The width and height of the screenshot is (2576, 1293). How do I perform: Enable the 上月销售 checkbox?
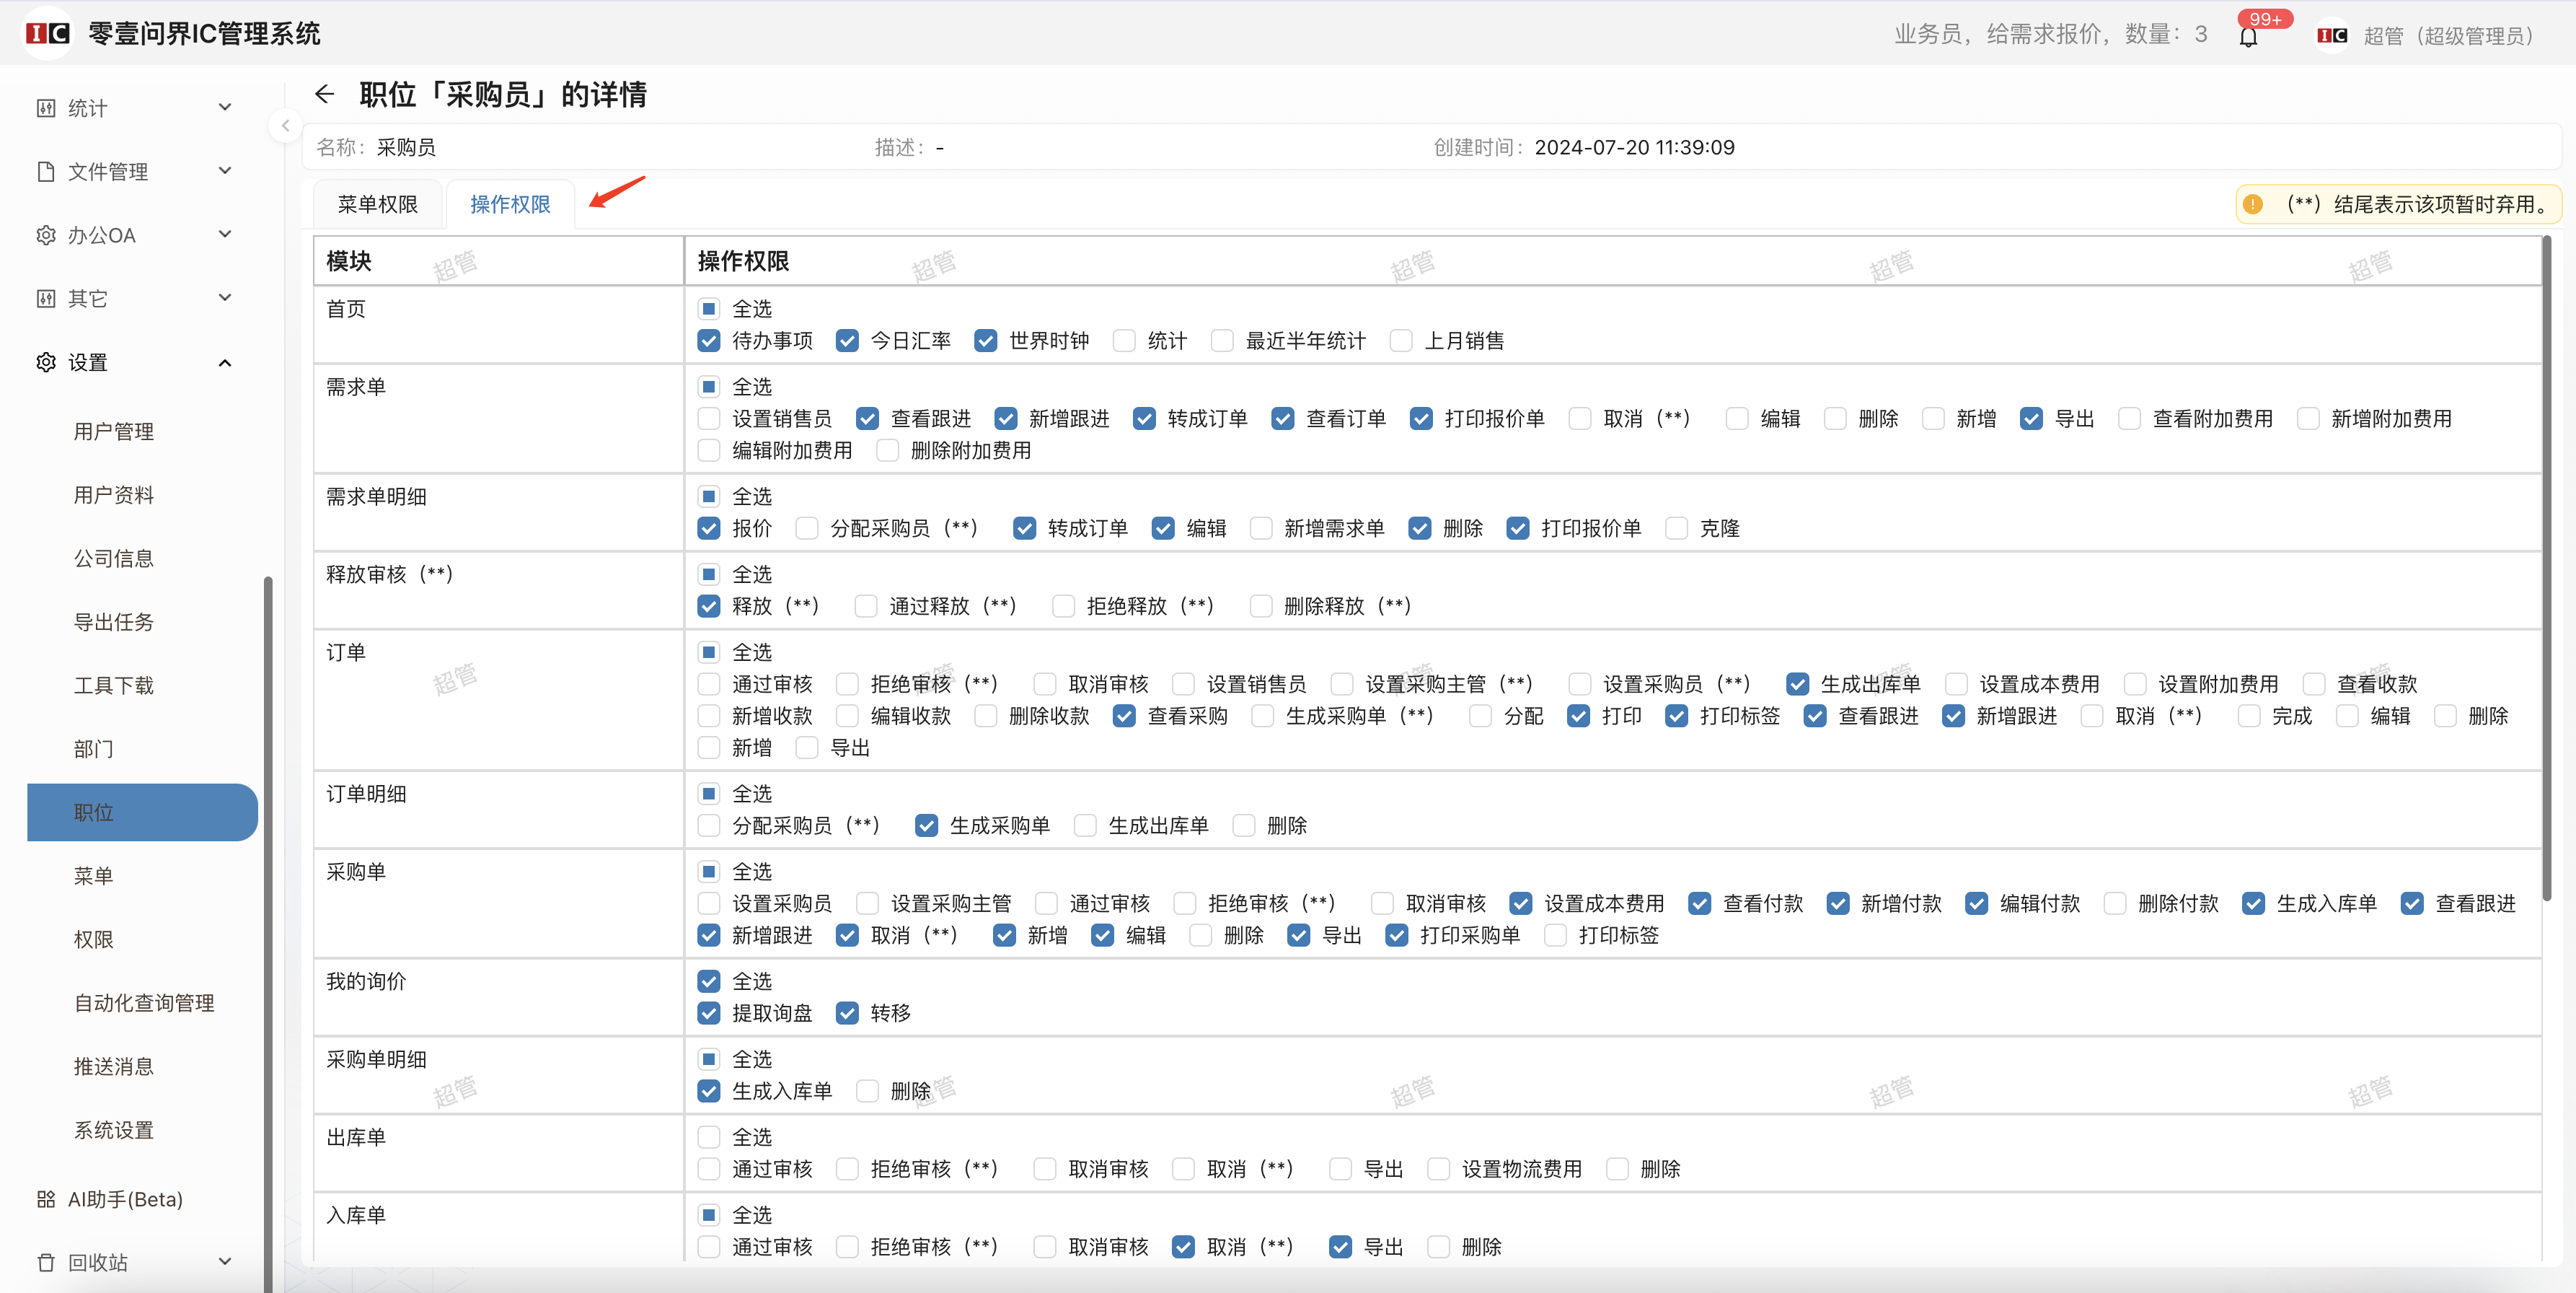click(x=1401, y=341)
